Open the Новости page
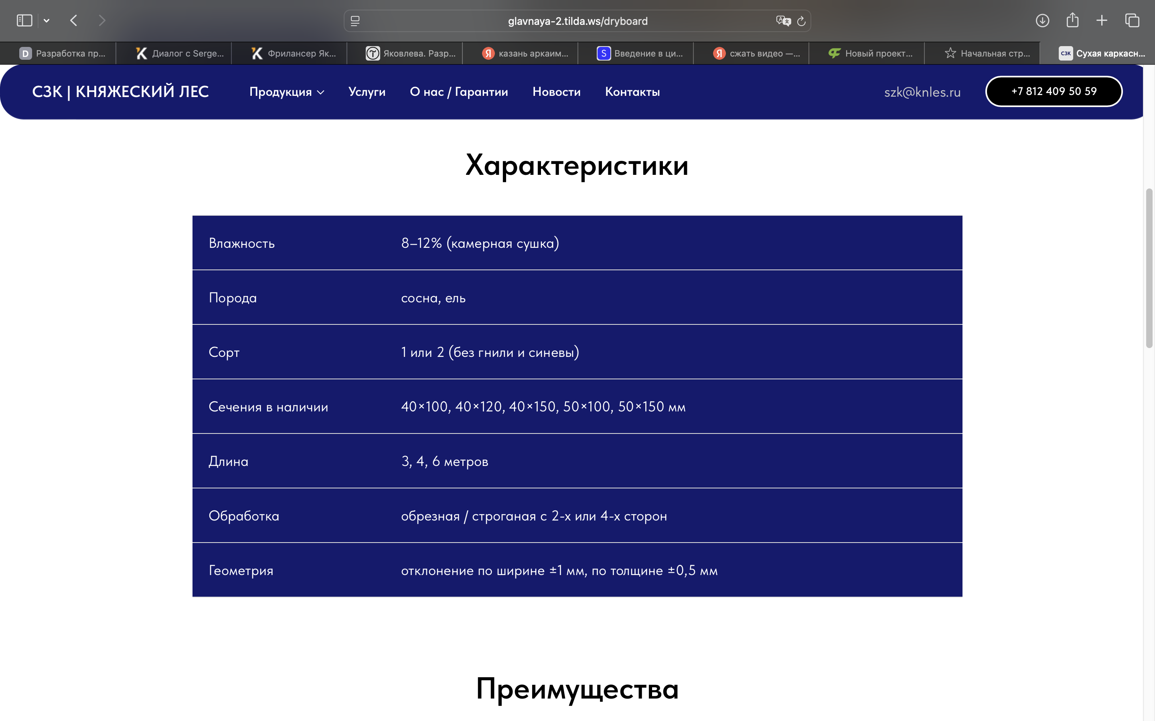 [x=557, y=92]
